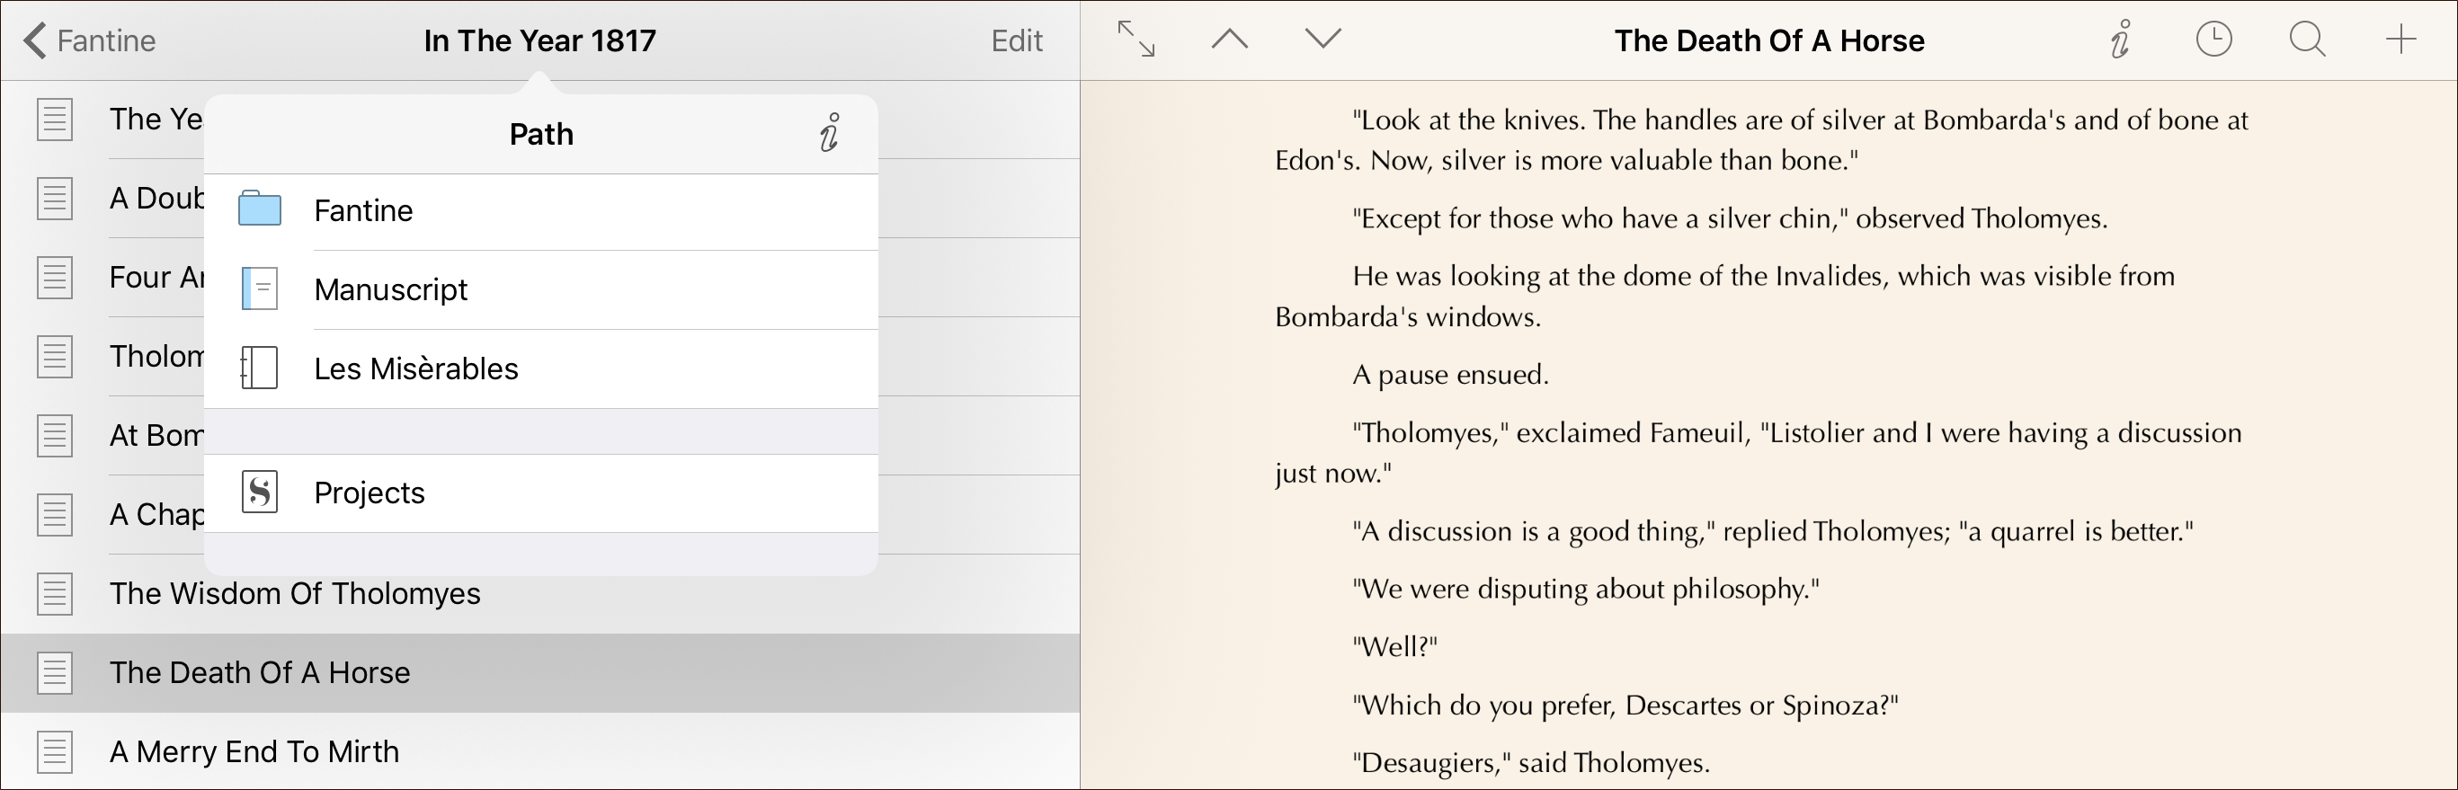Click document icon of the 'A Doub' row
The width and height of the screenshot is (2458, 790).
pyautogui.click(x=54, y=200)
